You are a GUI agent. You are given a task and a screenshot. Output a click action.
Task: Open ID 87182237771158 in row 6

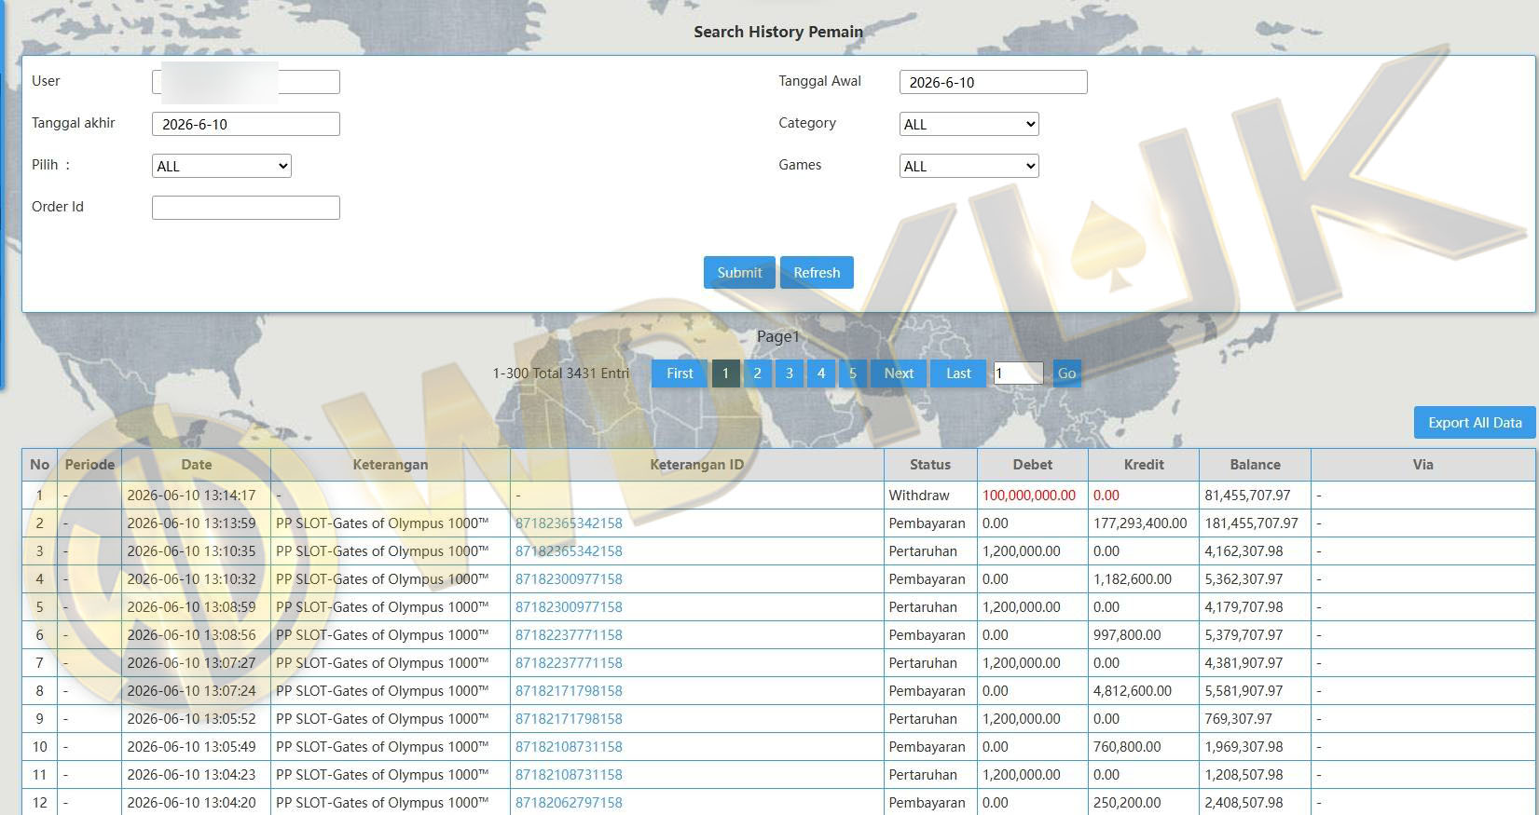pos(569,635)
